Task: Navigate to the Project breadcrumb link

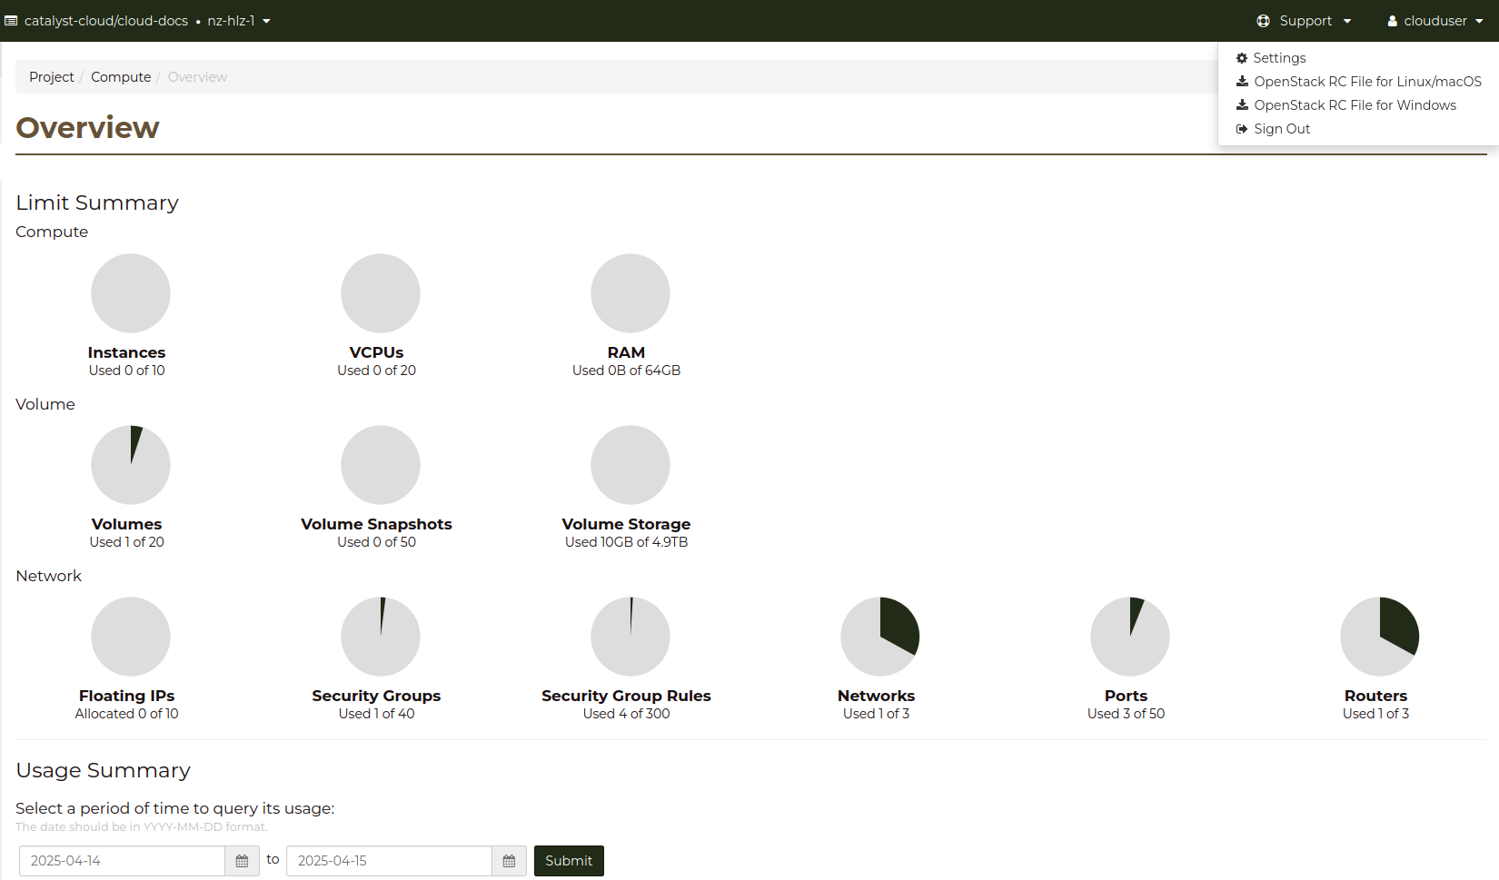Action: coord(51,76)
